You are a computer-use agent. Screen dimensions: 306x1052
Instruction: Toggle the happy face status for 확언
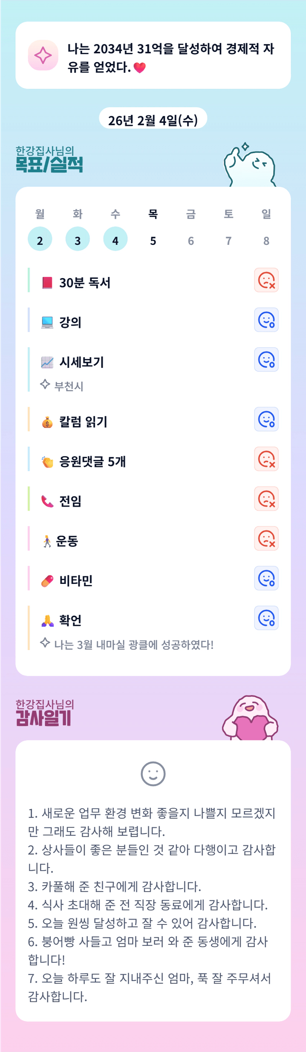266,618
